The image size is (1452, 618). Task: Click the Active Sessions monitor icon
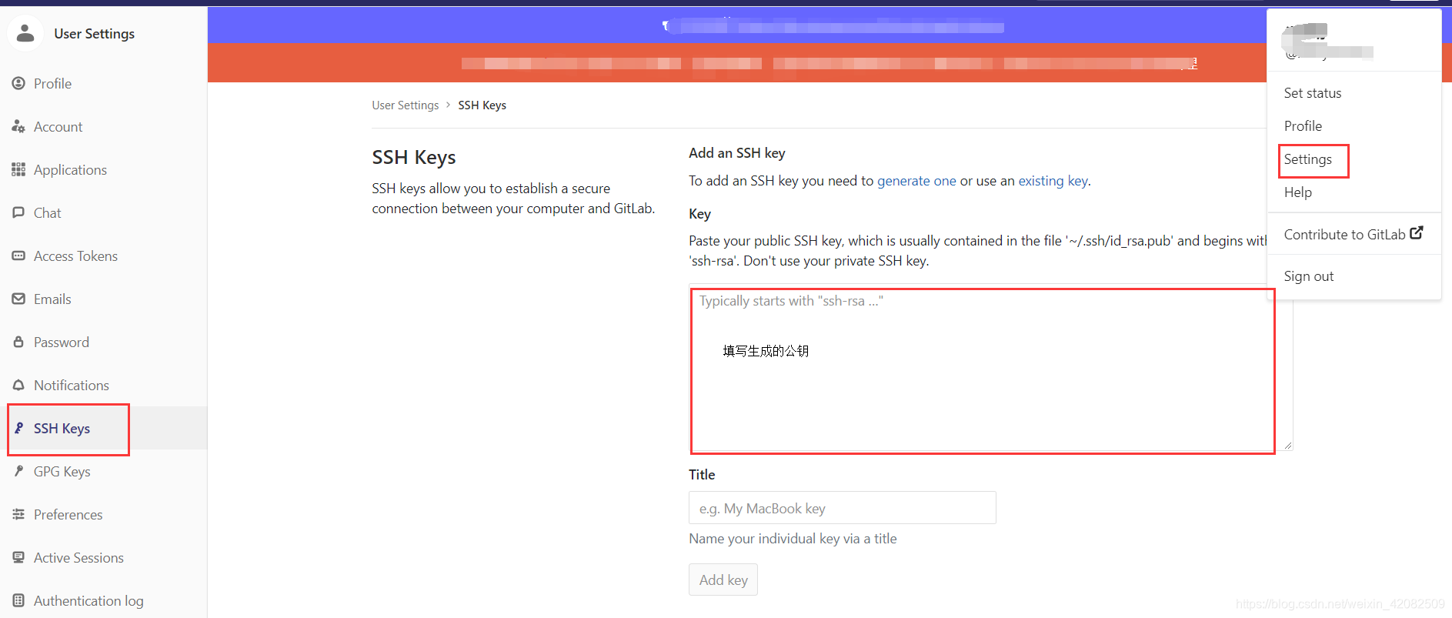(18, 557)
